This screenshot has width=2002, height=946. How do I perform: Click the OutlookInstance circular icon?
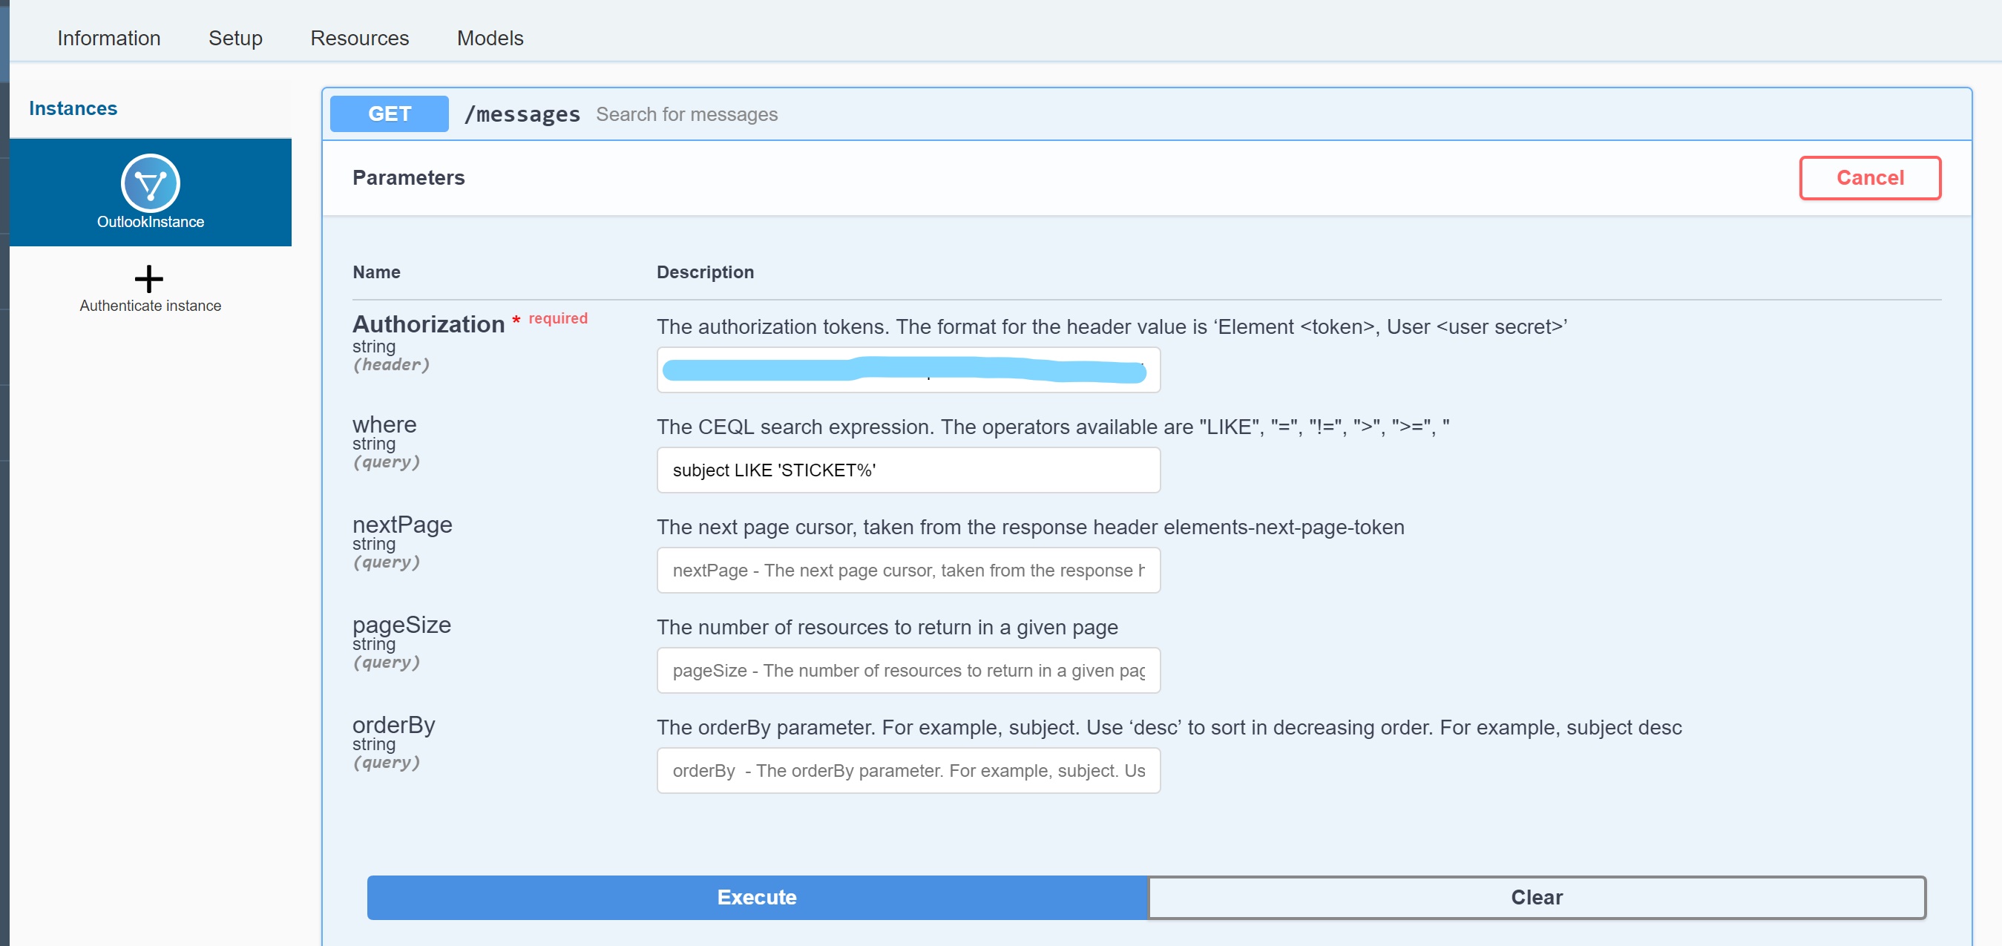pyautogui.click(x=150, y=183)
